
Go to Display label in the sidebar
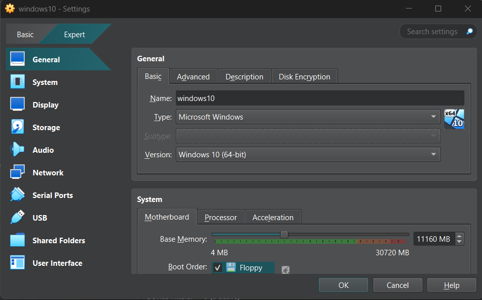tap(45, 105)
